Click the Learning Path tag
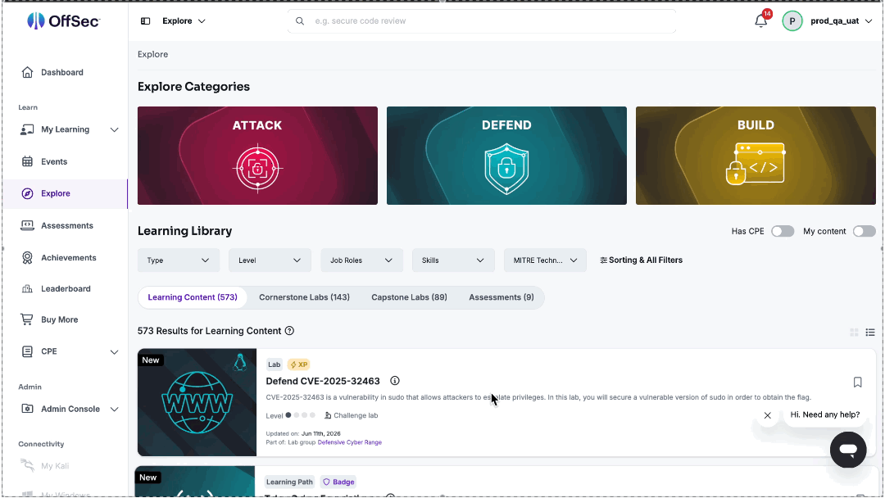 click(x=289, y=482)
